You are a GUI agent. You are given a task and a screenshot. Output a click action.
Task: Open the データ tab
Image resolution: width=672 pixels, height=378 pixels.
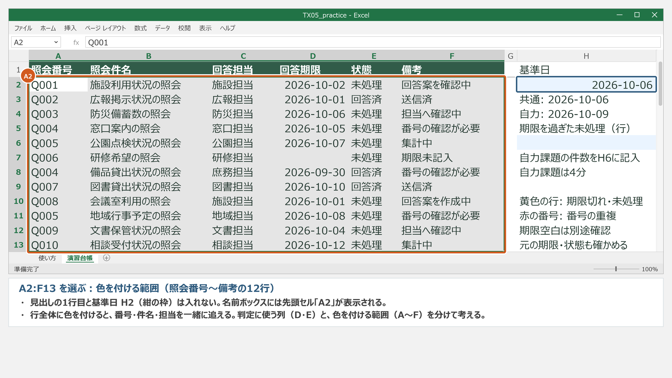(x=162, y=28)
